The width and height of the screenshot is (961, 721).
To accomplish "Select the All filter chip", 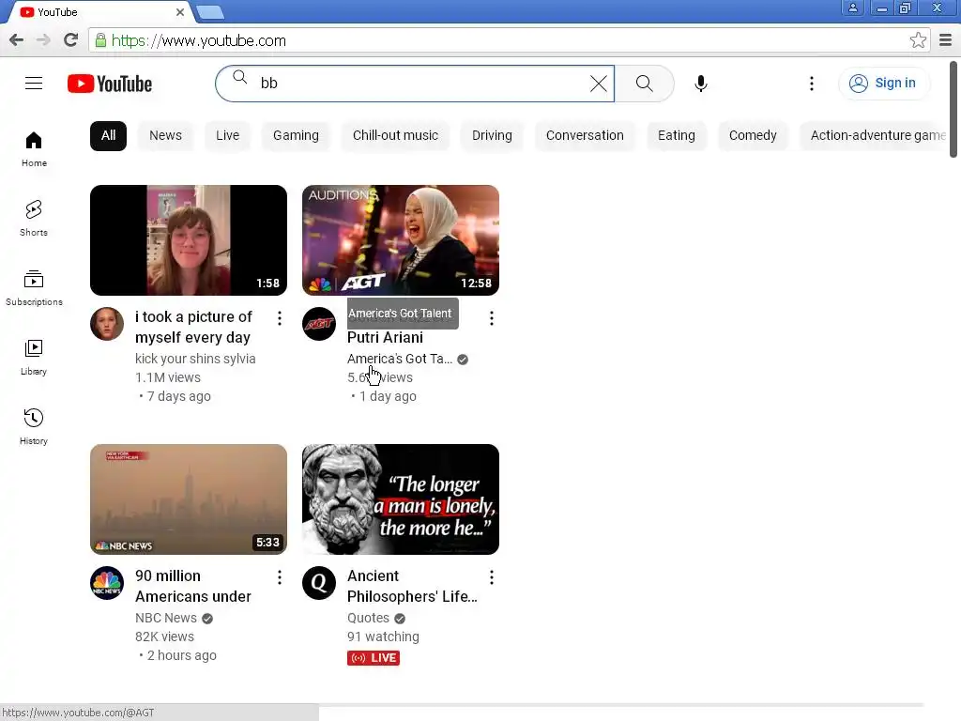I will pyautogui.click(x=108, y=135).
